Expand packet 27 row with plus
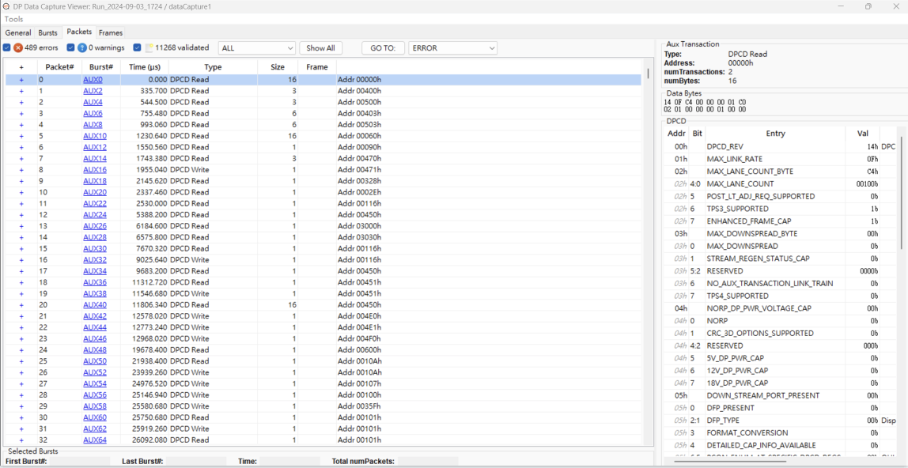908x468 pixels. click(21, 384)
